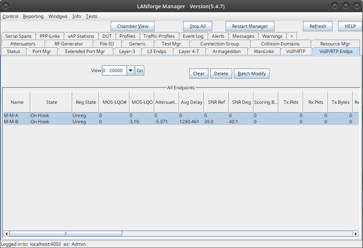Click the View range text field
The height and width of the screenshot is (248, 363).
(x=114, y=71)
